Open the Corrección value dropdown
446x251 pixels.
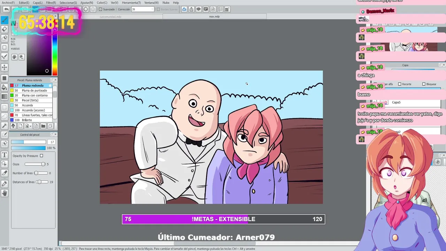click(152, 9)
